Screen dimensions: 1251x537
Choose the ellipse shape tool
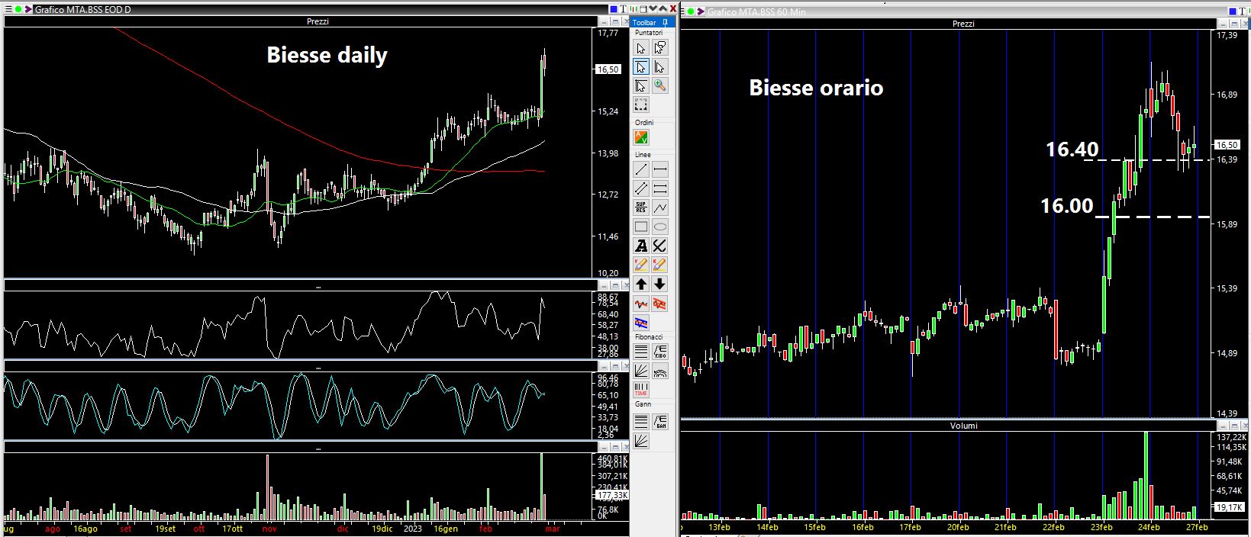pyautogui.click(x=660, y=227)
